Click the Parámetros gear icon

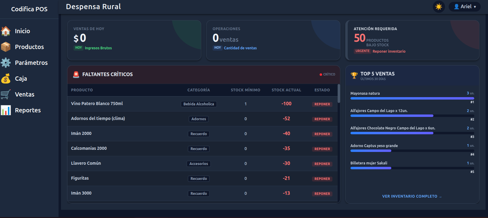point(6,63)
